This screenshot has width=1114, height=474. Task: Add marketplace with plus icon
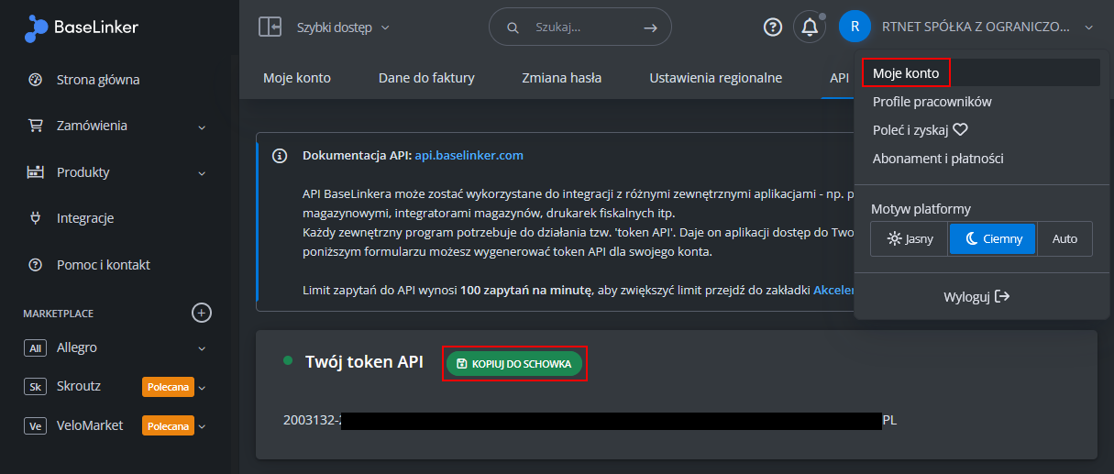click(x=202, y=313)
